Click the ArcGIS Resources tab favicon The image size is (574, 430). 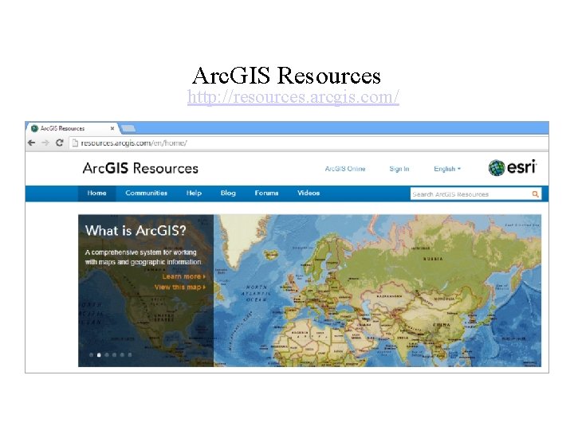(x=35, y=128)
